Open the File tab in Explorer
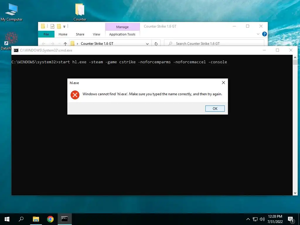 click(x=46, y=34)
